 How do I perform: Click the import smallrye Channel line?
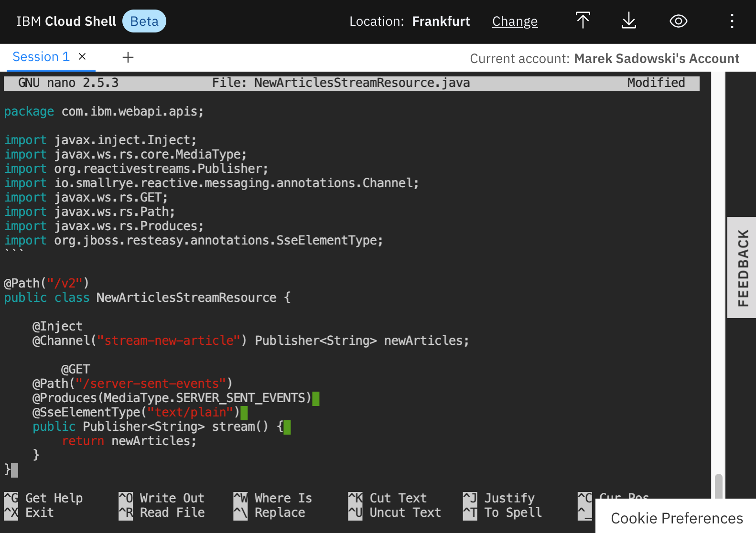click(x=212, y=183)
